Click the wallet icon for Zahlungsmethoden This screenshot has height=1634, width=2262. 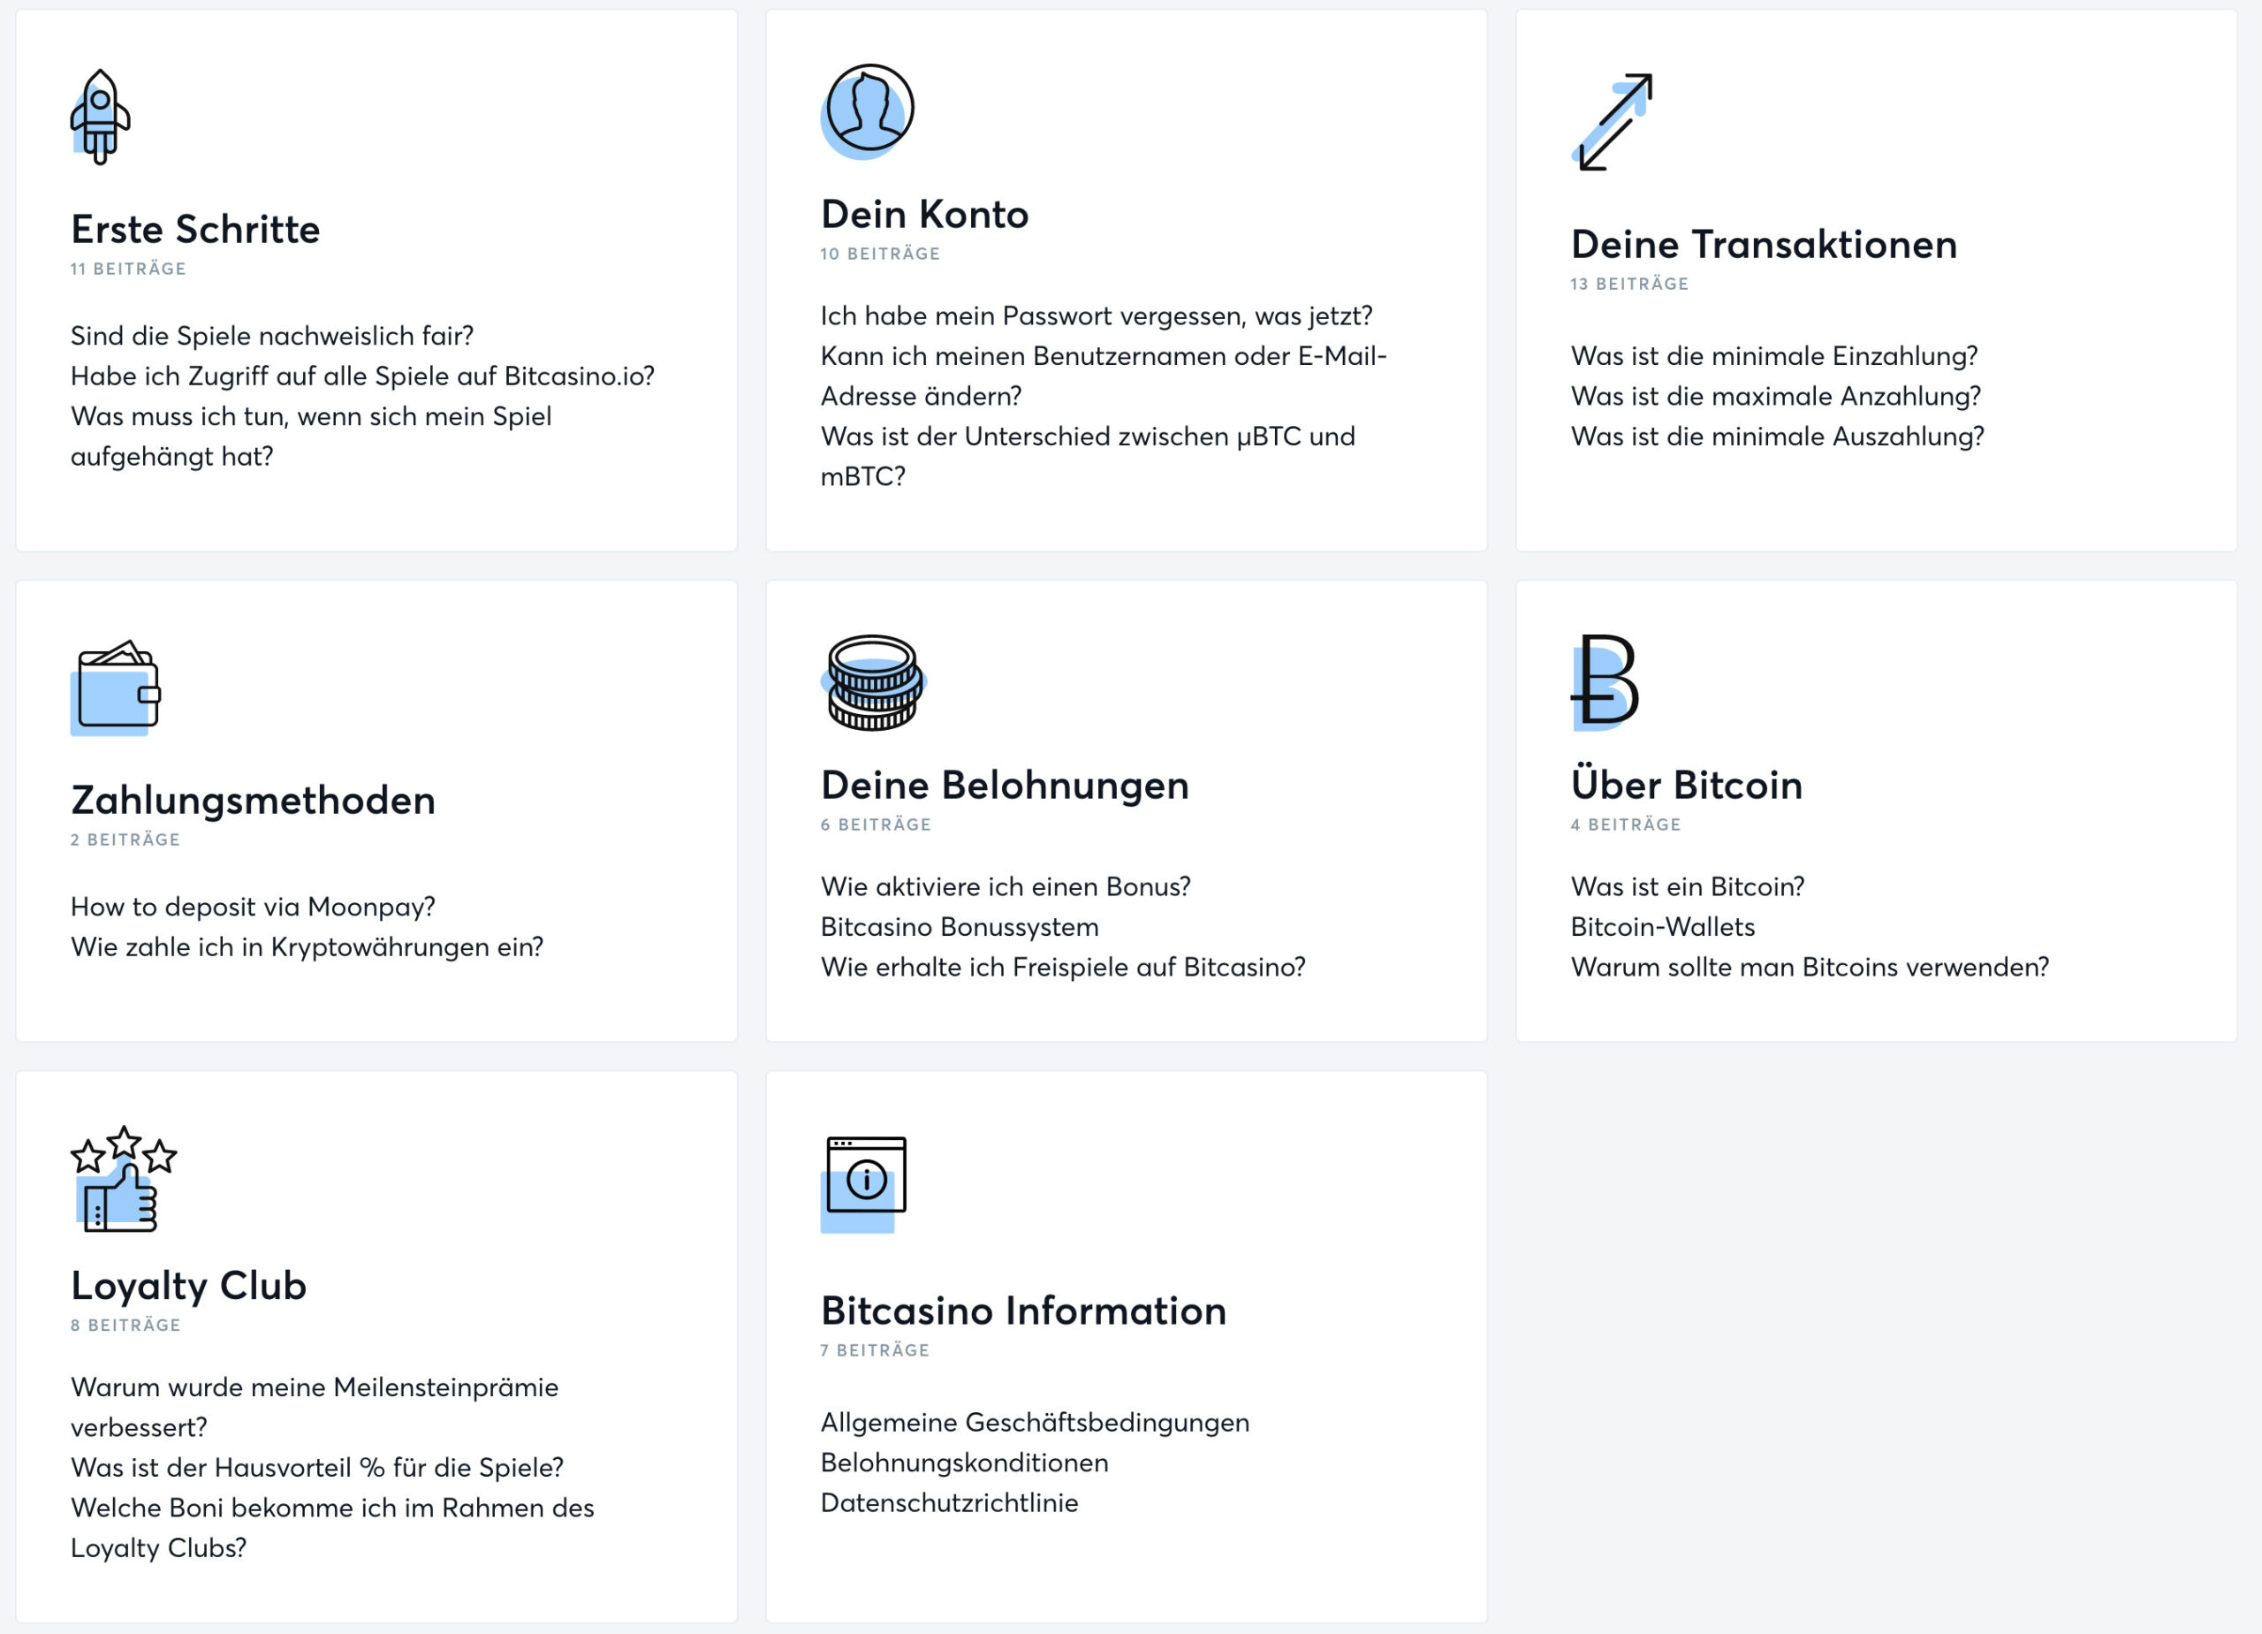[x=116, y=688]
